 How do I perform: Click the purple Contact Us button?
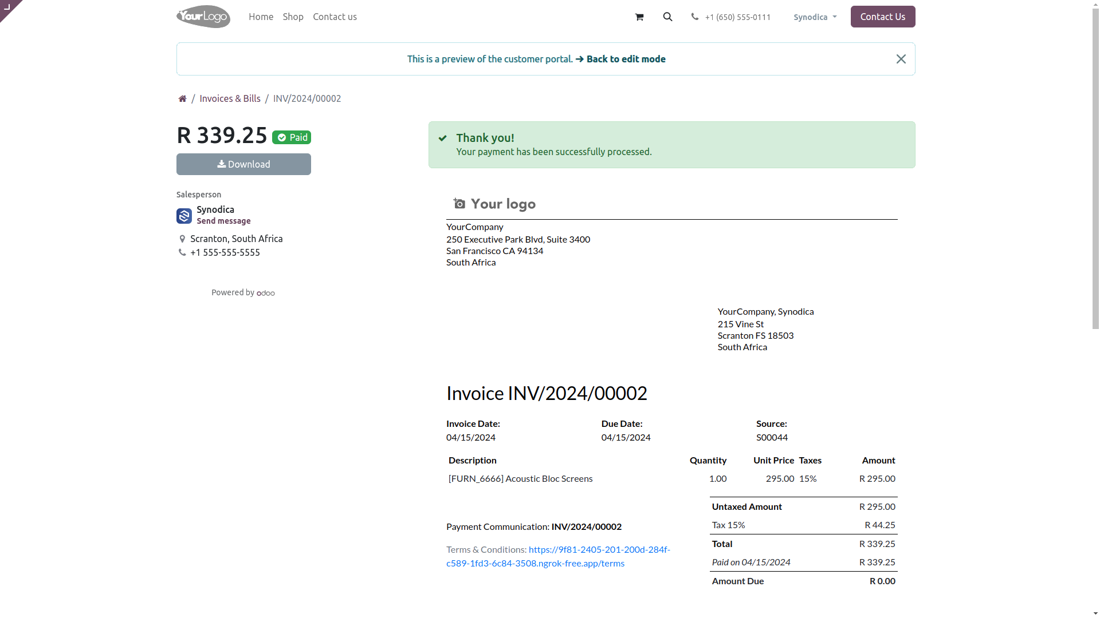pyautogui.click(x=883, y=17)
